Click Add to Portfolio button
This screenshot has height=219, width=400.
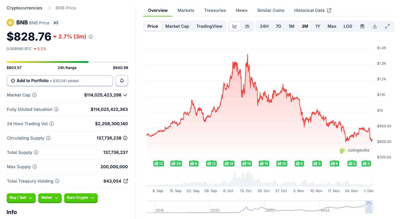click(60, 81)
